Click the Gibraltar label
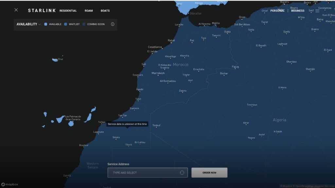The width and height of the screenshot is (335, 188). point(196,13)
